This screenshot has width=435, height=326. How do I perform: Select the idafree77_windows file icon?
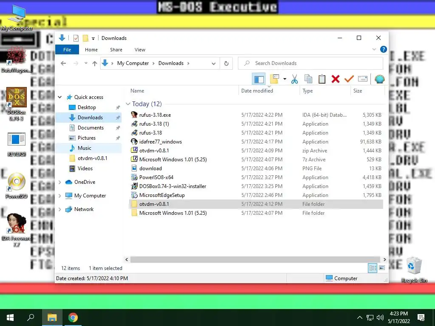134,142
